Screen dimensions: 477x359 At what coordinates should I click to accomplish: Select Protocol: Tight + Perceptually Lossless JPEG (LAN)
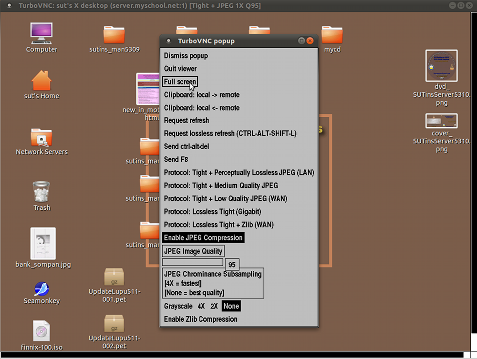pos(239,173)
